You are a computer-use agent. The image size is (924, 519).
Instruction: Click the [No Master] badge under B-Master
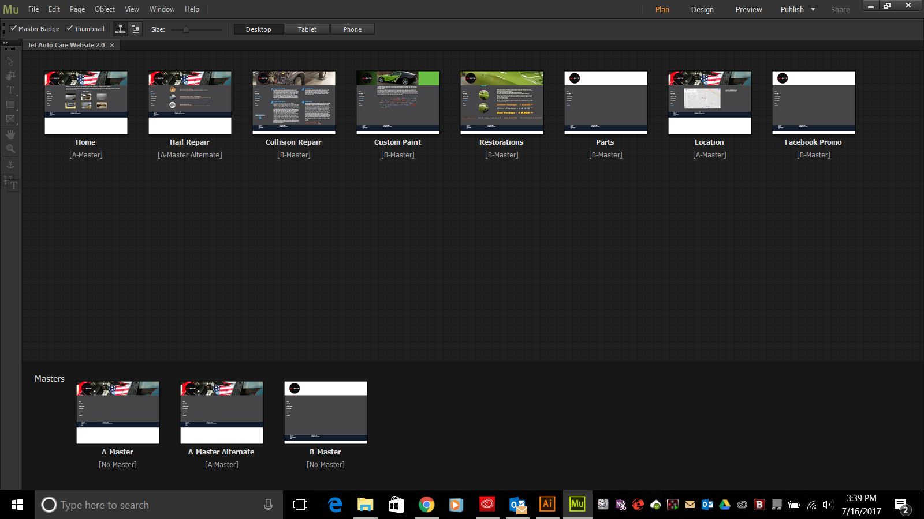point(326,464)
